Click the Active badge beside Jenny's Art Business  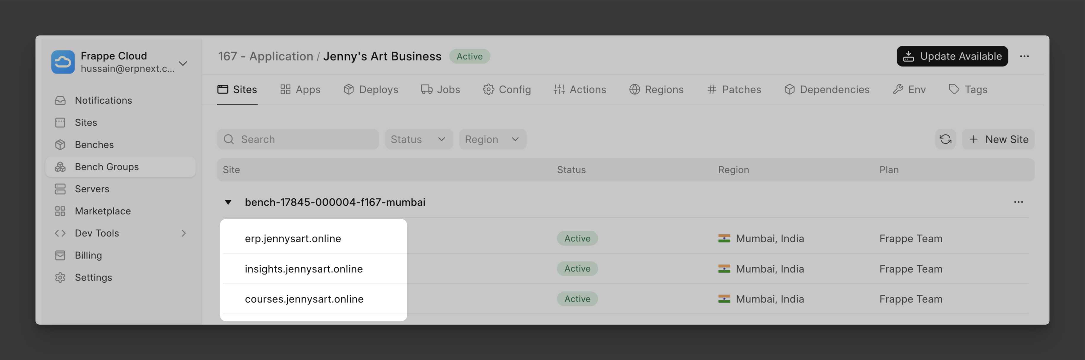[x=469, y=56]
